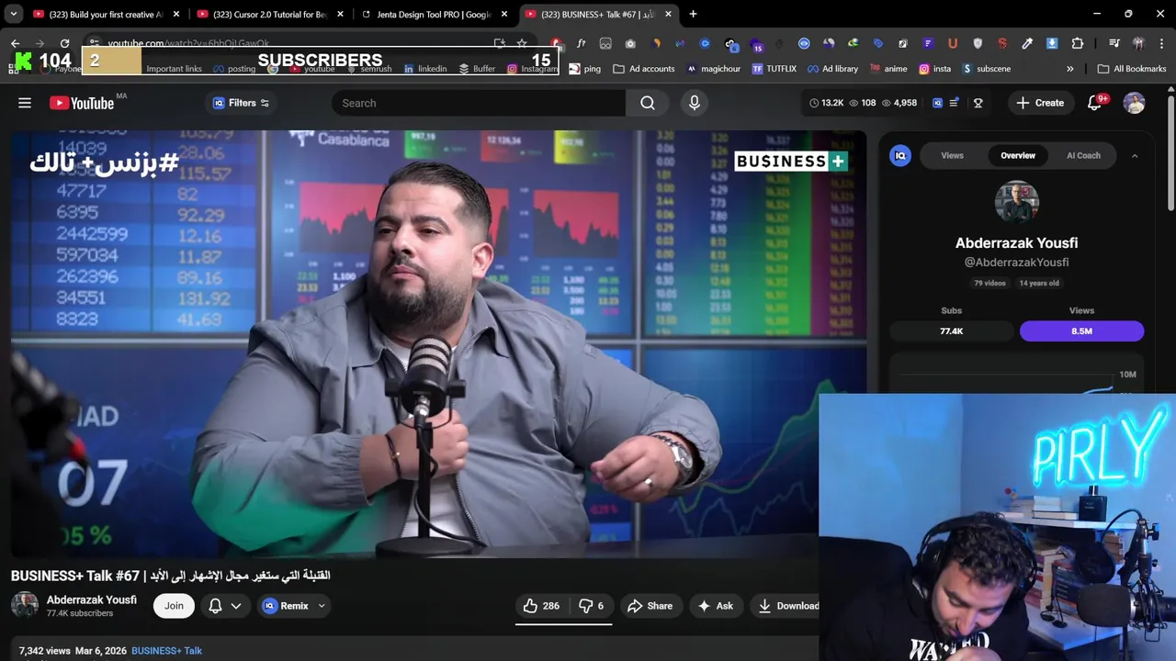The width and height of the screenshot is (1176, 661).
Task: Open the media control icon in toolbar
Action: (x=1114, y=43)
